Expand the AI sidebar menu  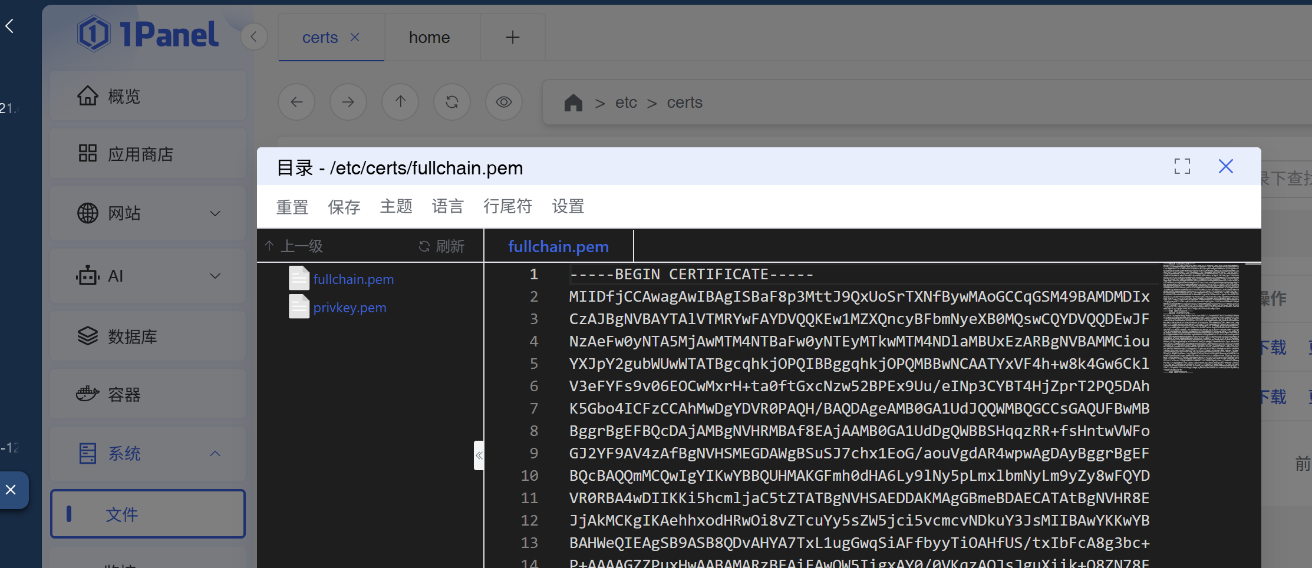[215, 276]
